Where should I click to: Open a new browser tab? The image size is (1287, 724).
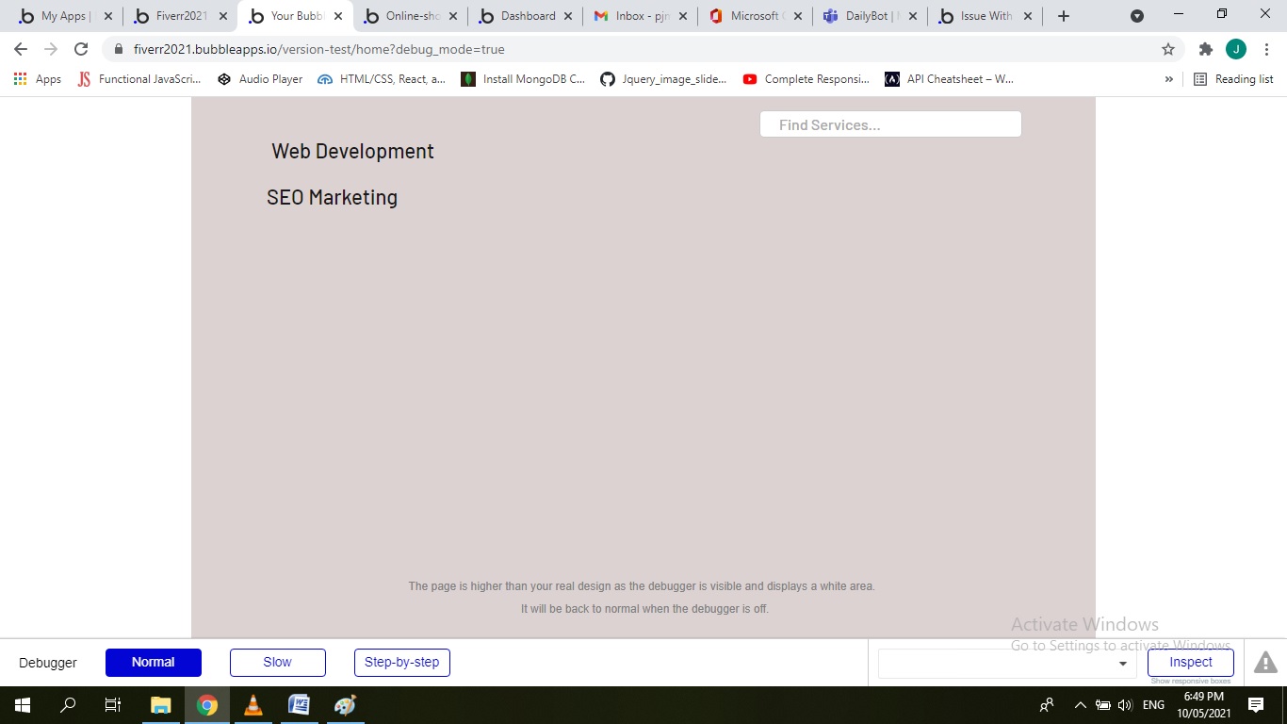pyautogui.click(x=1064, y=16)
